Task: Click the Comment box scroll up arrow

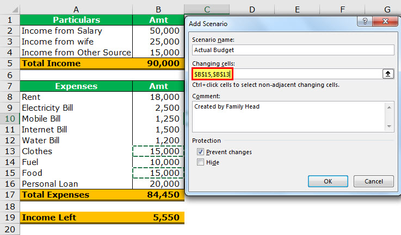Action: coord(389,107)
